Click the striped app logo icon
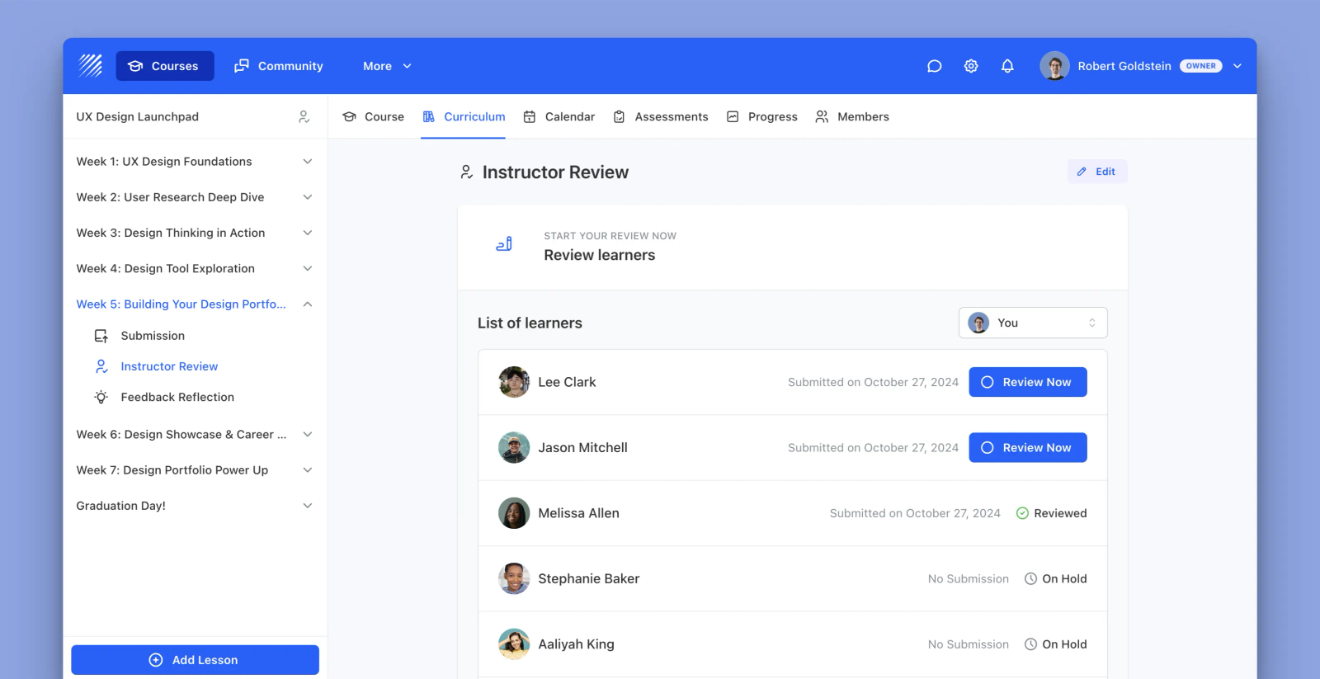1320x679 pixels. click(x=90, y=66)
